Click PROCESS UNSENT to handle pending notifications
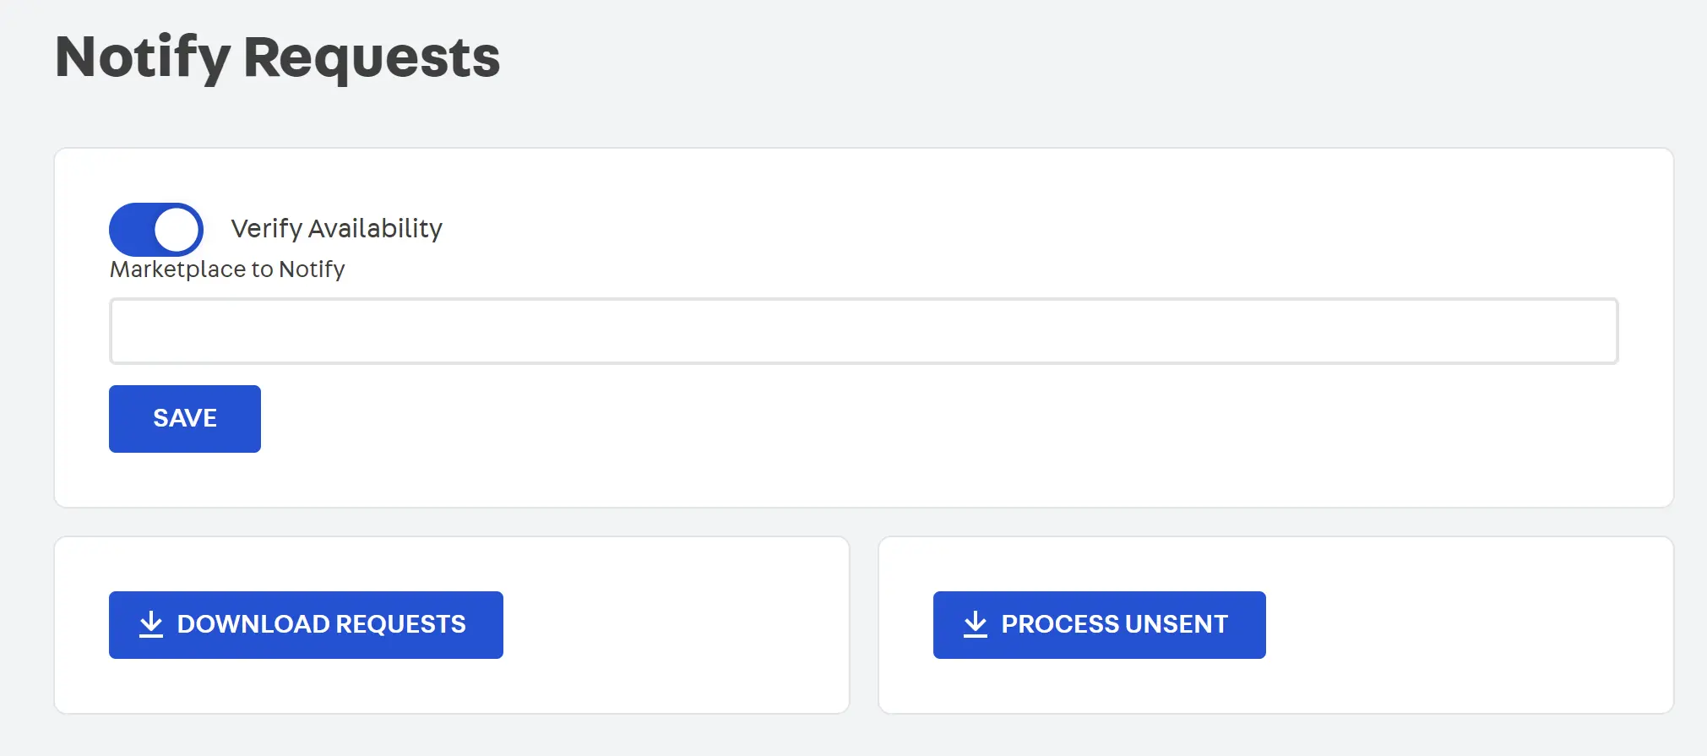1707x756 pixels. [x=1098, y=624]
